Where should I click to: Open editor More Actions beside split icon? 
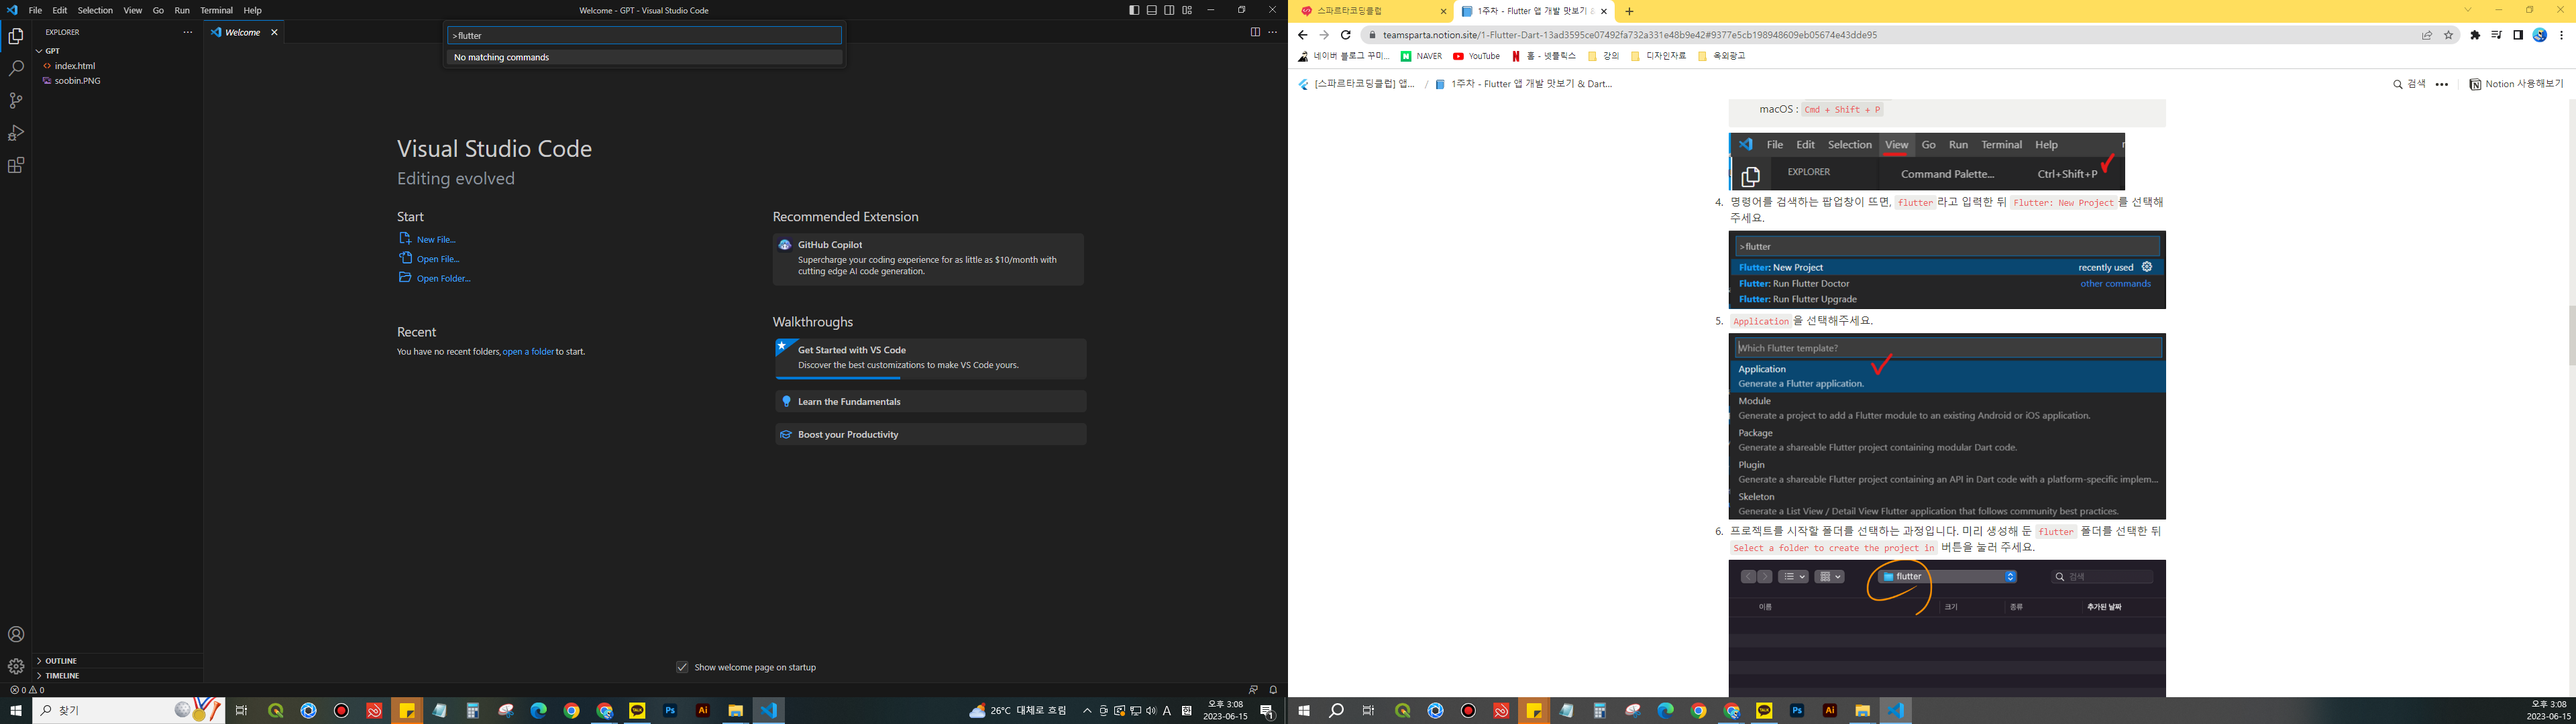pos(1273,32)
